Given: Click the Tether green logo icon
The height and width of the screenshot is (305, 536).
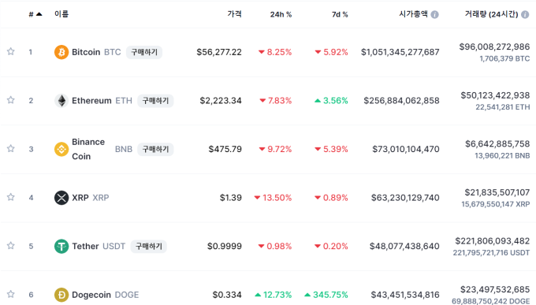Looking at the screenshot, I should [61, 247].
